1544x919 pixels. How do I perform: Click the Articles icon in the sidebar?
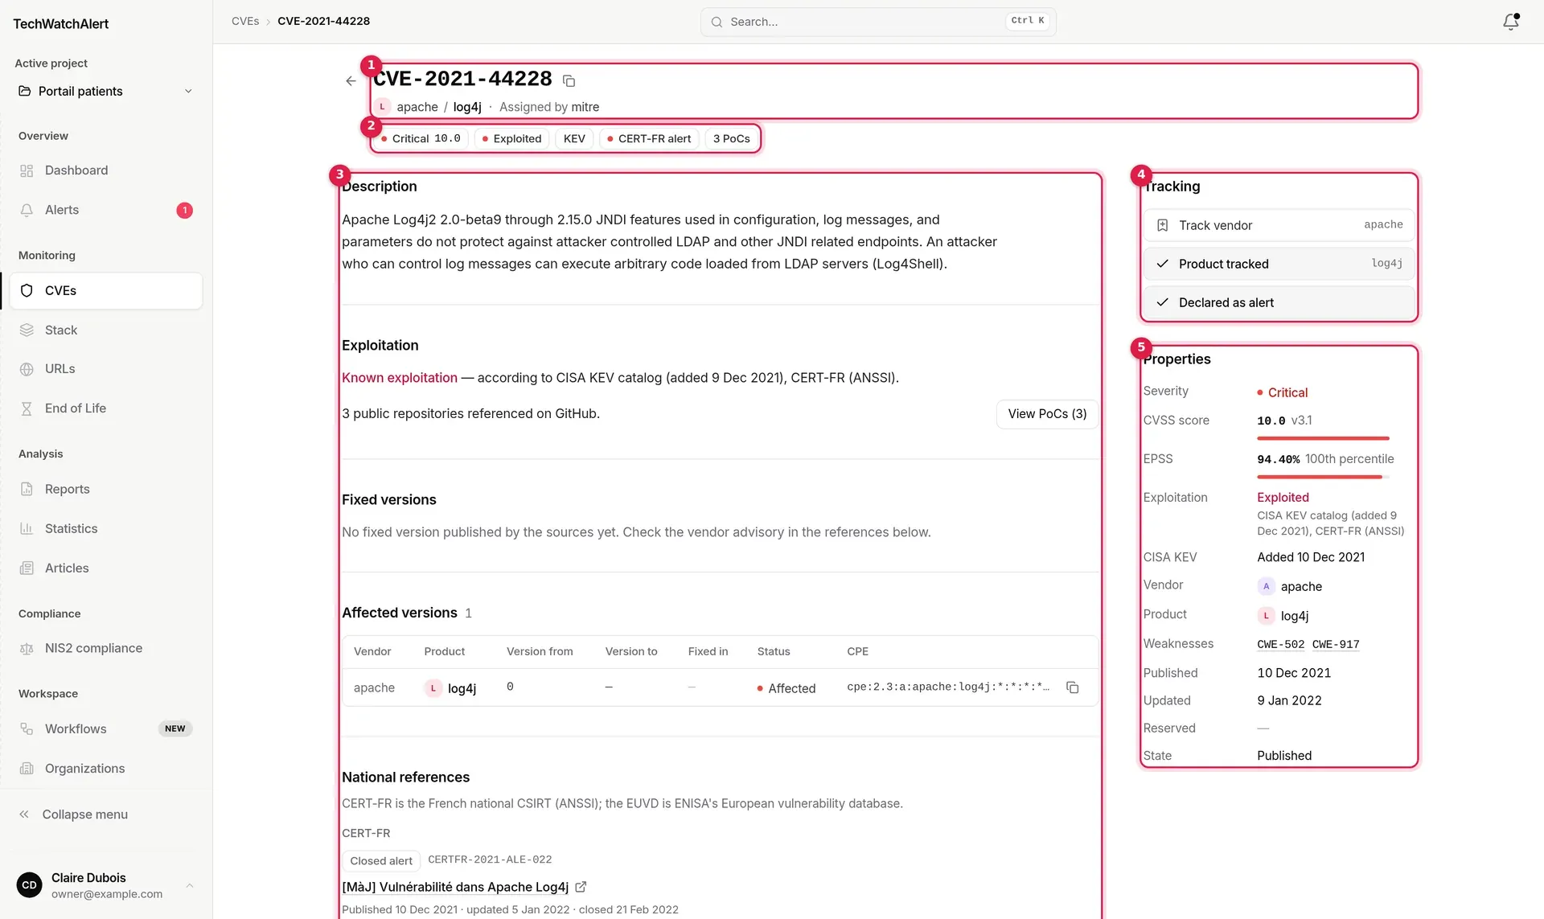click(x=27, y=568)
